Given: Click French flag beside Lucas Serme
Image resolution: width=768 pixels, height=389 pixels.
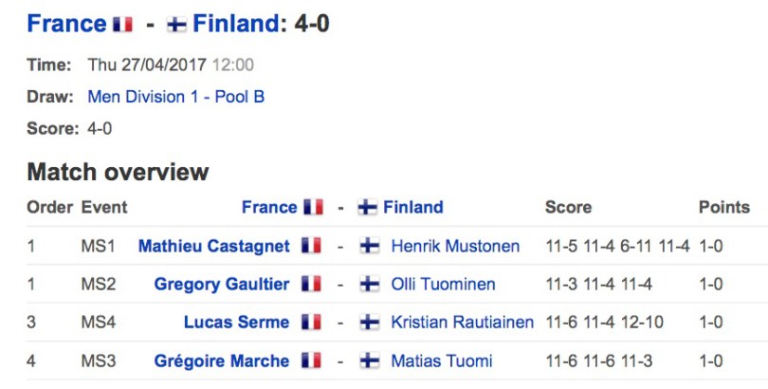Looking at the screenshot, I should click(x=310, y=323).
